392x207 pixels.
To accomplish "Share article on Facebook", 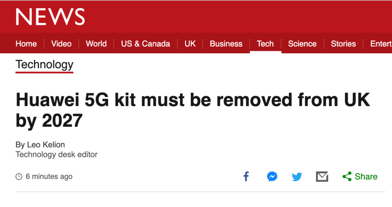I will point(246,177).
